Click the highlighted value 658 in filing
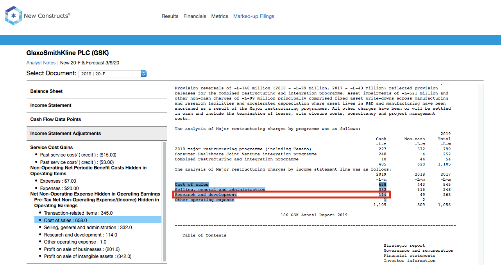This screenshot has width=501, height=265. tap(382, 185)
